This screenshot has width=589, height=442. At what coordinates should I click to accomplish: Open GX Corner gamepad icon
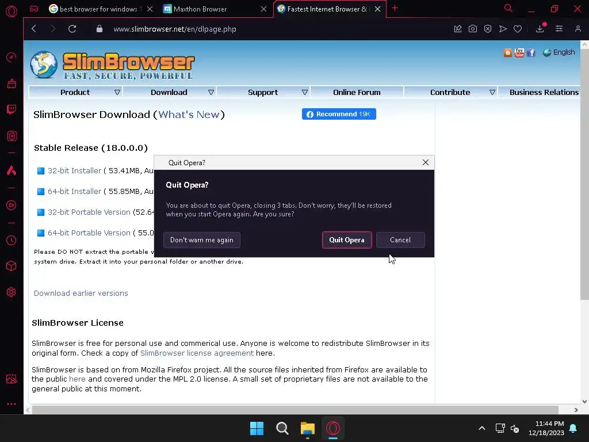coord(34,9)
